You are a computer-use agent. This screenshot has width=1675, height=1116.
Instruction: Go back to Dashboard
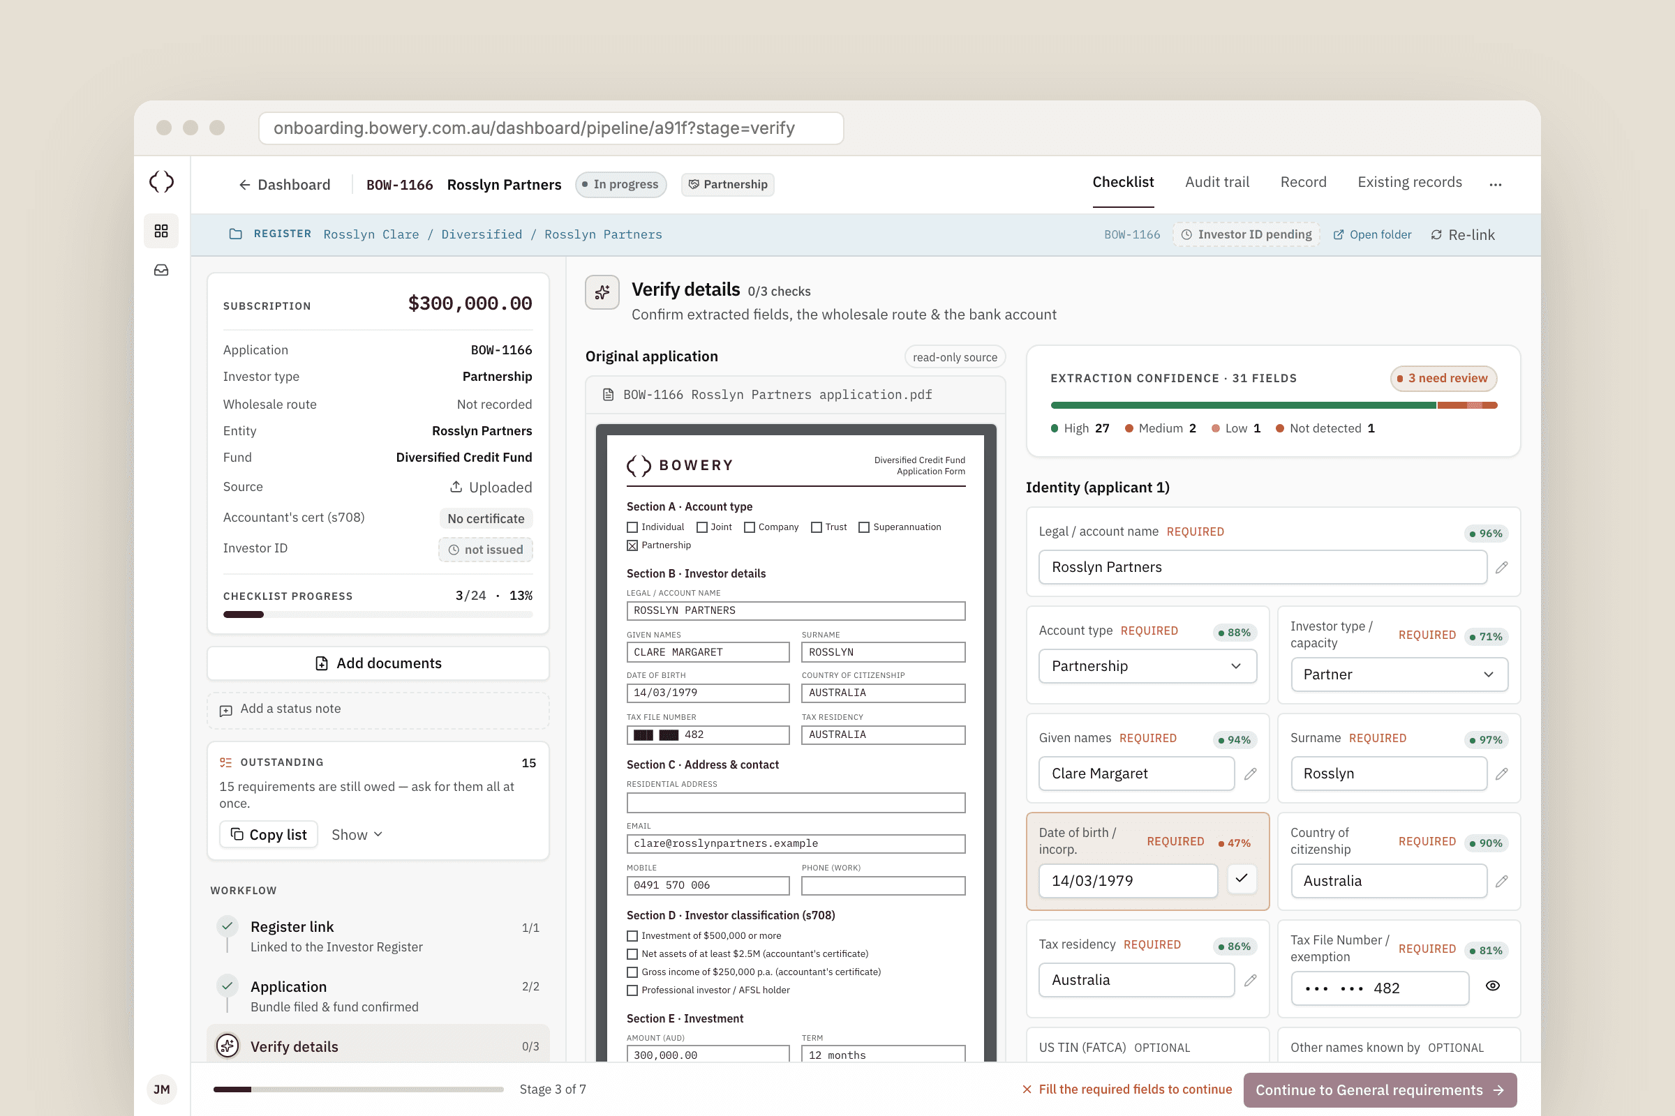tap(284, 184)
